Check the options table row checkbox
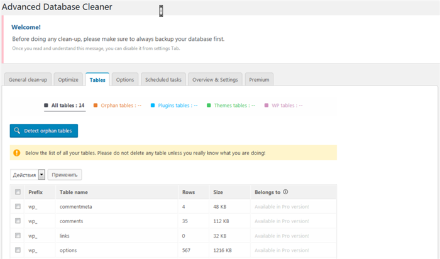This screenshot has width=440, height=259. click(x=18, y=250)
